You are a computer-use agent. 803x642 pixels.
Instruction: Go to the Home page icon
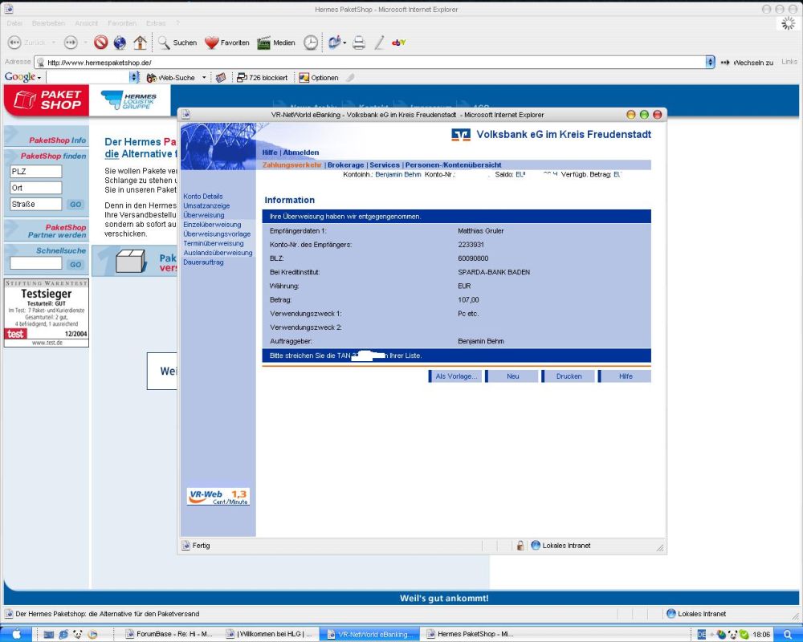click(140, 43)
